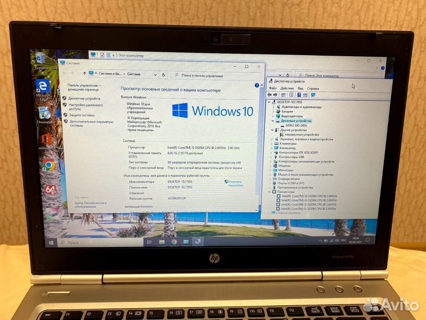
Task: Open File Explorer from the taskbar
Action: point(162,242)
